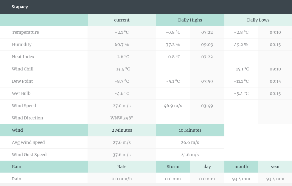Screen dimensions: 292x186
Task: Select the year rain column header
Action: 275,167
